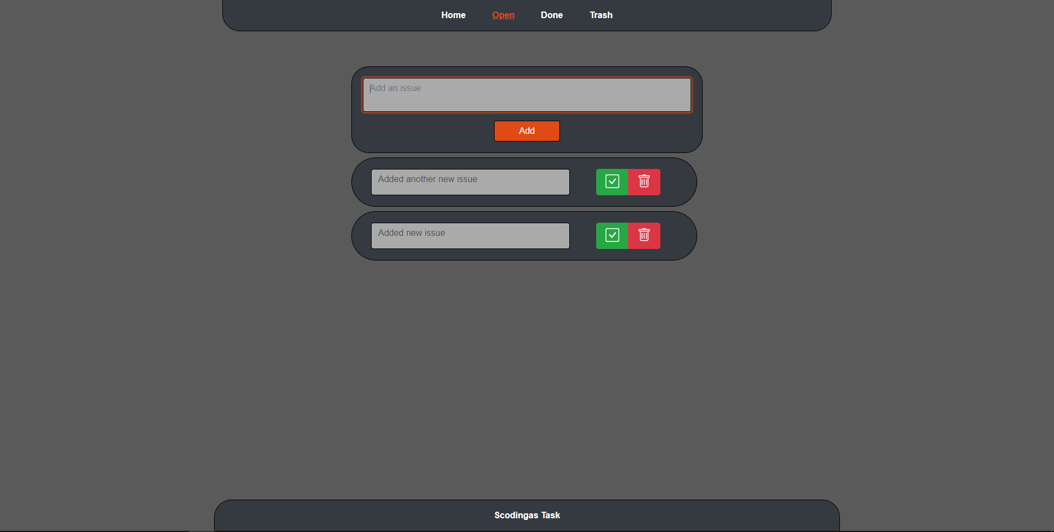The width and height of the screenshot is (1054, 532).
Task: Delete 'Added another new issue' with the trash icon
Action: (644, 182)
